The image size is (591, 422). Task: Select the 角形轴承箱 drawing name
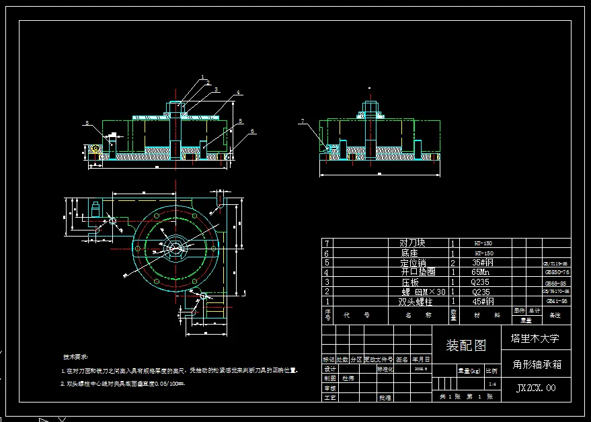click(537, 364)
